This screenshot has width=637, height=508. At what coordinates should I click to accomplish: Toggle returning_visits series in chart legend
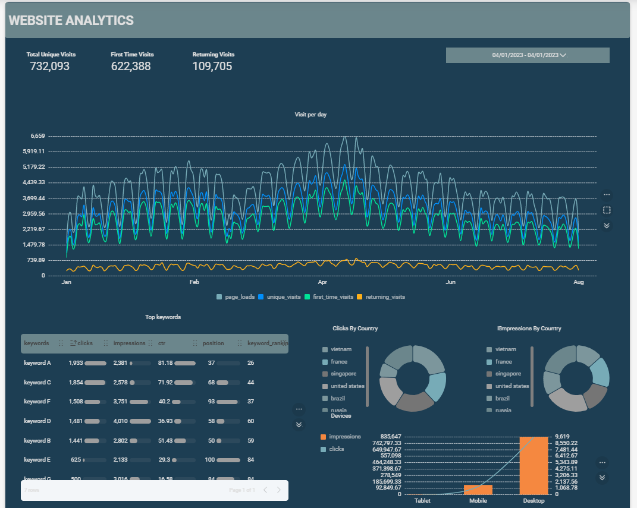pyautogui.click(x=381, y=297)
